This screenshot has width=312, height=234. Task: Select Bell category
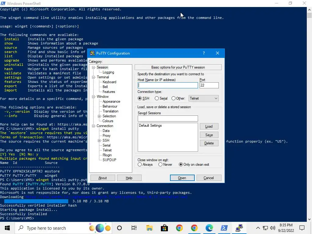(x=105, y=87)
